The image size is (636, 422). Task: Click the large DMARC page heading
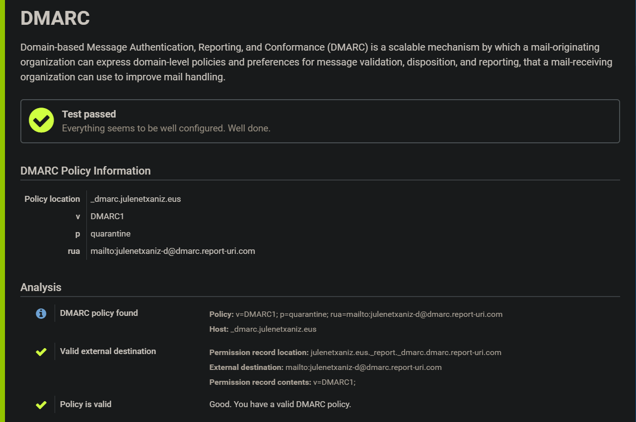tap(55, 18)
